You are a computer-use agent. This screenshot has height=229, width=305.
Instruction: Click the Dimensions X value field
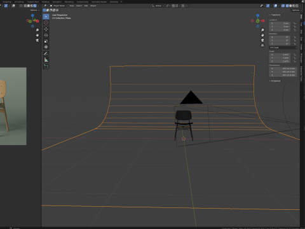point(283,69)
